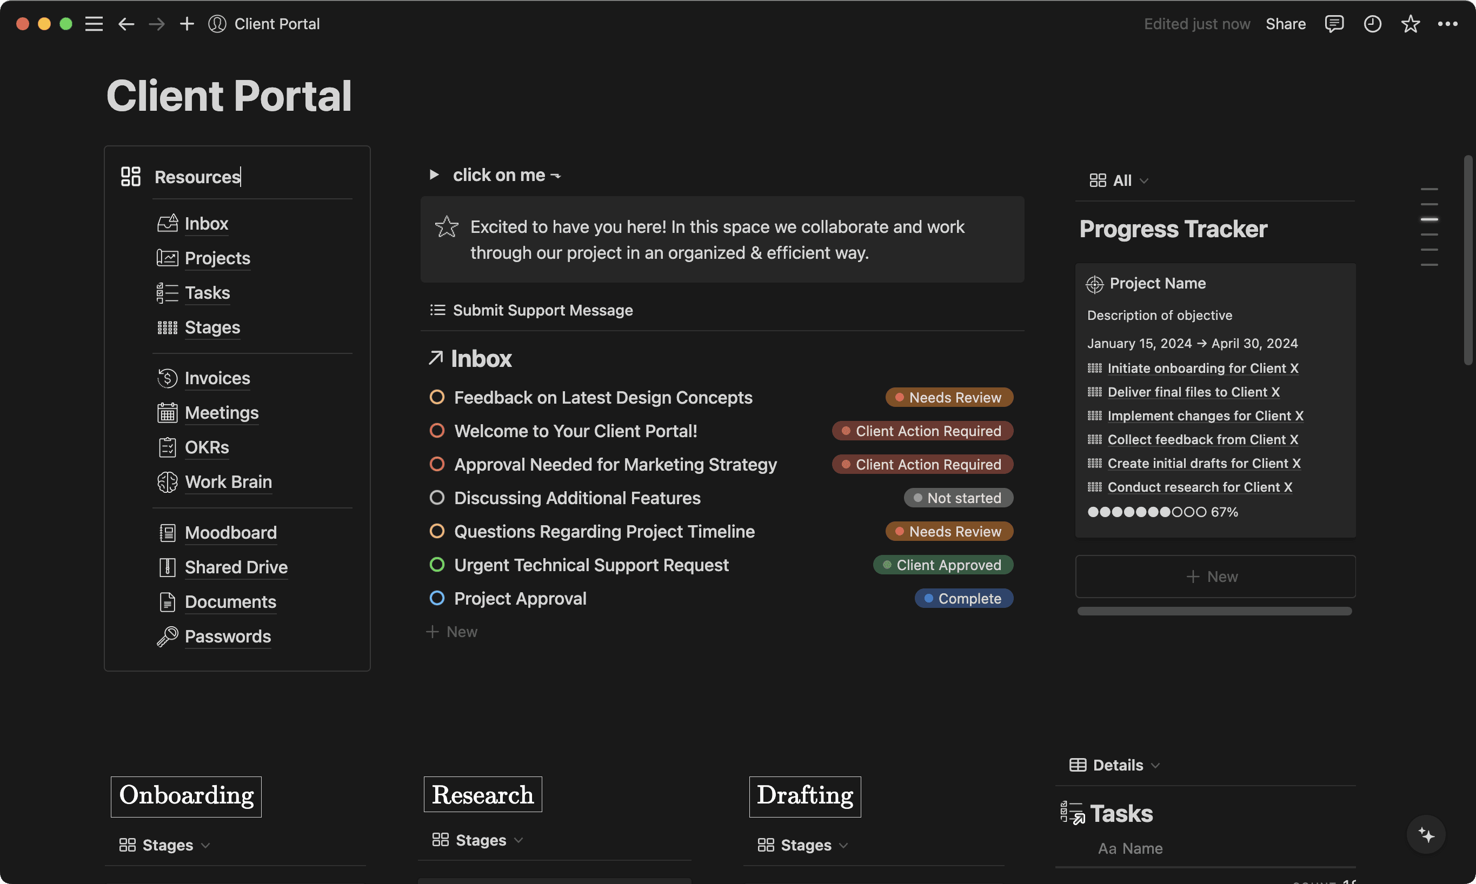Toggle sidebar with hamburger menu icon

(x=94, y=24)
